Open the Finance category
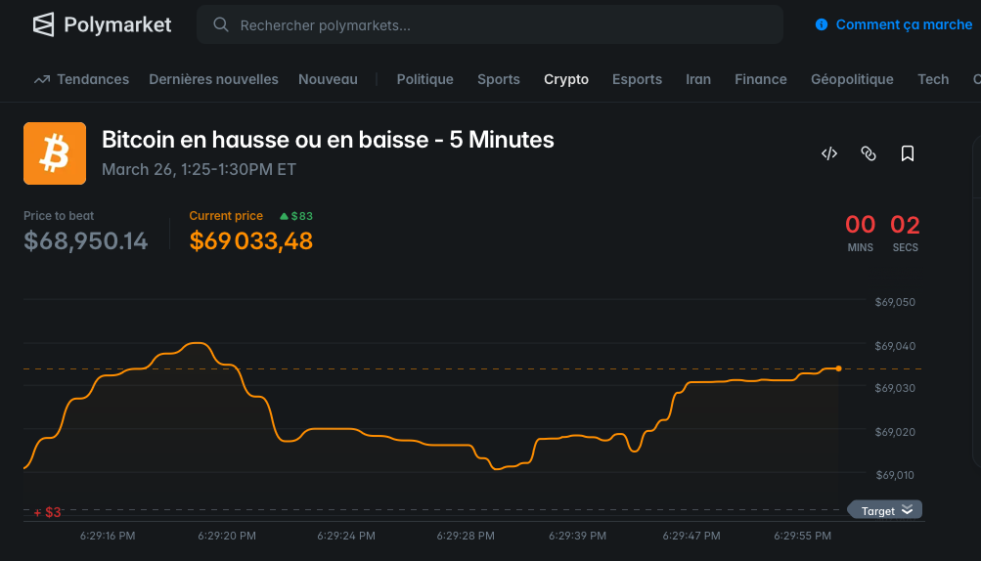Viewport: 981px width, 561px height. point(761,79)
